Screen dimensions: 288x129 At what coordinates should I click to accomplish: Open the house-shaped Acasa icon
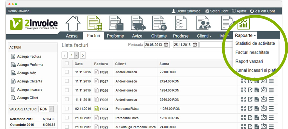73,23
